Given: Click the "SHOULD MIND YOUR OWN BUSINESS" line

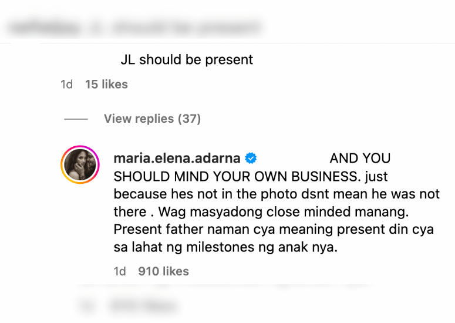Looking at the screenshot, I should click(x=235, y=176).
